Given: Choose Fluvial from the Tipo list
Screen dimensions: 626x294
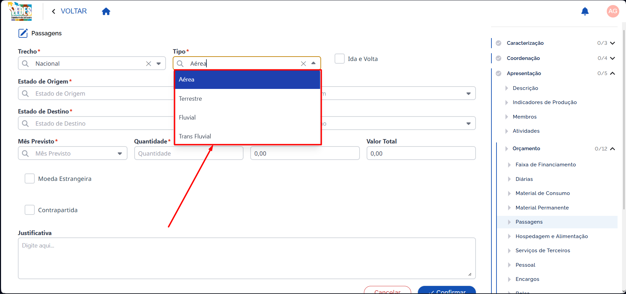Looking at the screenshot, I should (247, 118).
